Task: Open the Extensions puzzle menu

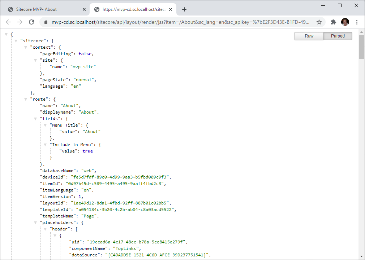Action: point(333,22)
